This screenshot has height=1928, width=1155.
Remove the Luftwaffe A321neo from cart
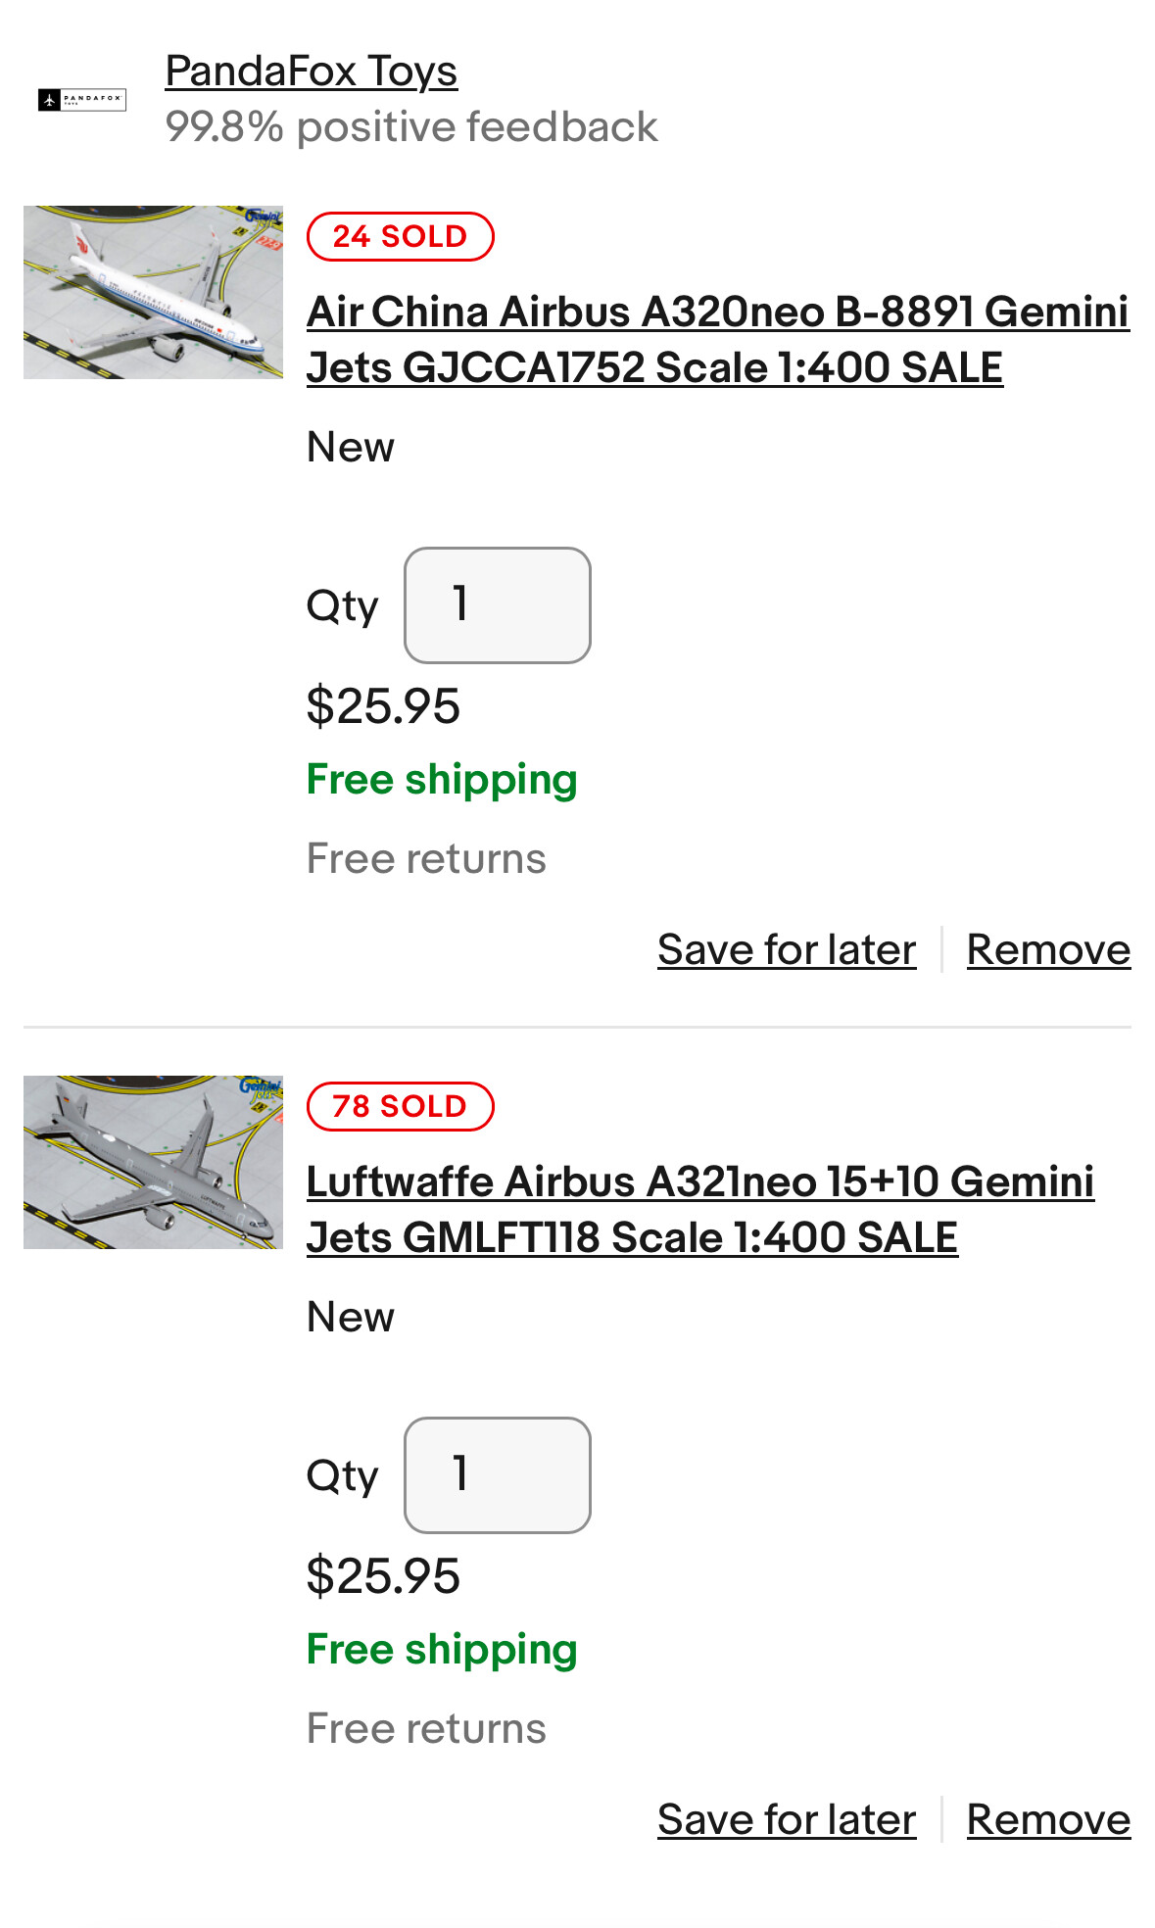click(x=1048, y=1820)
